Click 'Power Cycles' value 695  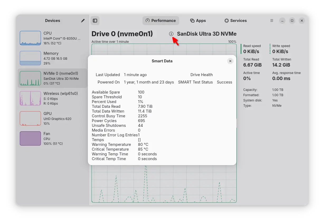tap(141, 121)
